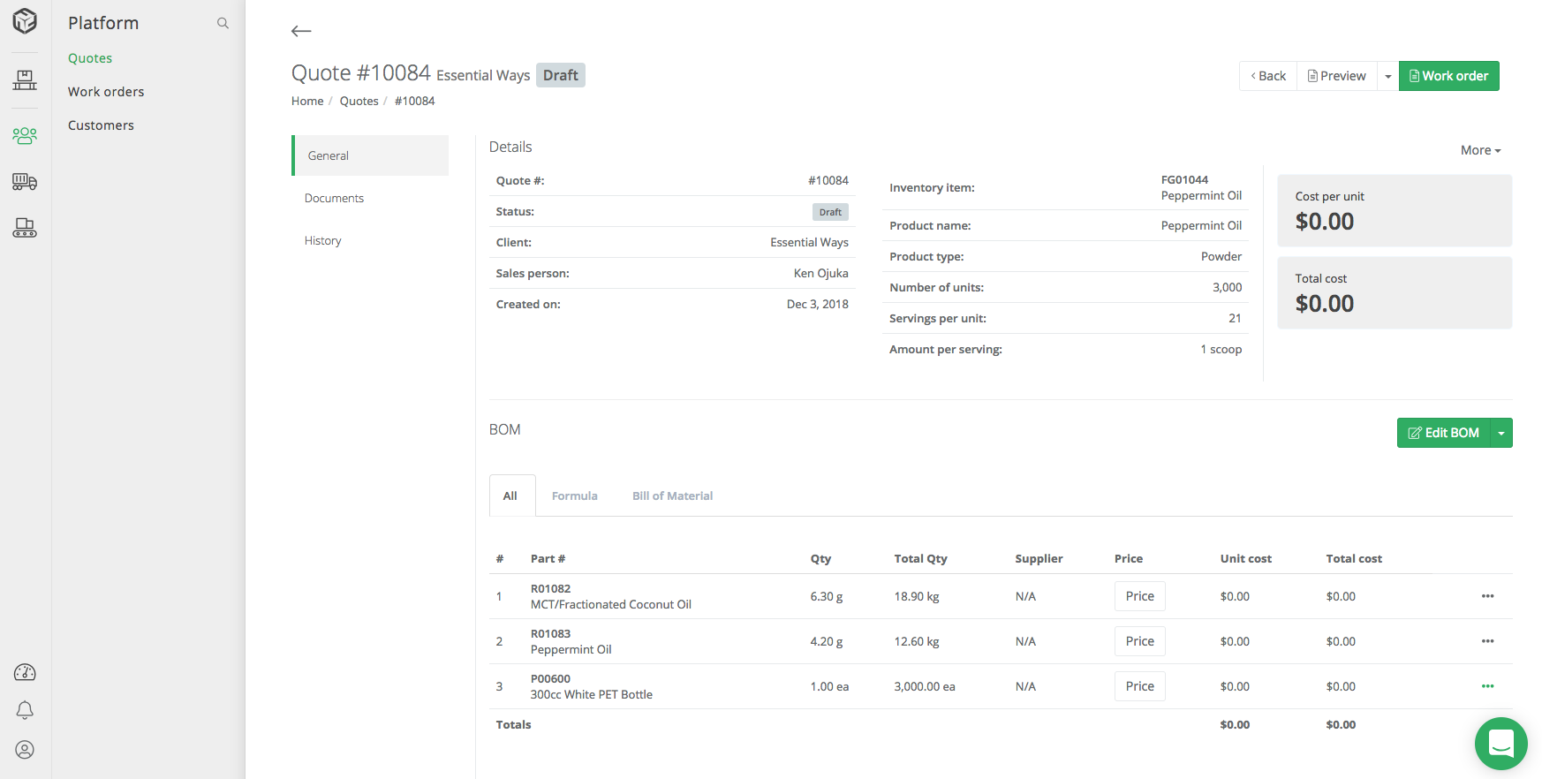Select Documents in the quote side menu
The width and height of the screenshot is (1542, 779).
click(x=334, y=198)
